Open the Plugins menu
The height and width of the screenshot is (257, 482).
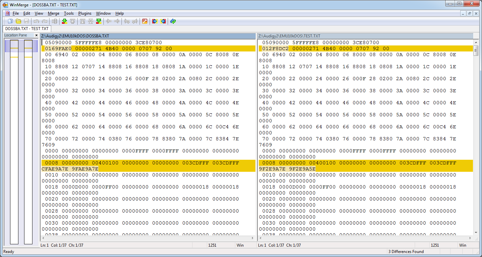click(85, 13)
